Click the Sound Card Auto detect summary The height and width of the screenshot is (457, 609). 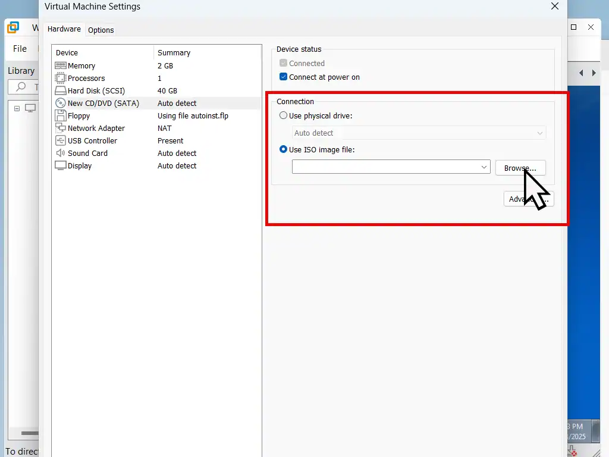[x=177, y=153]
